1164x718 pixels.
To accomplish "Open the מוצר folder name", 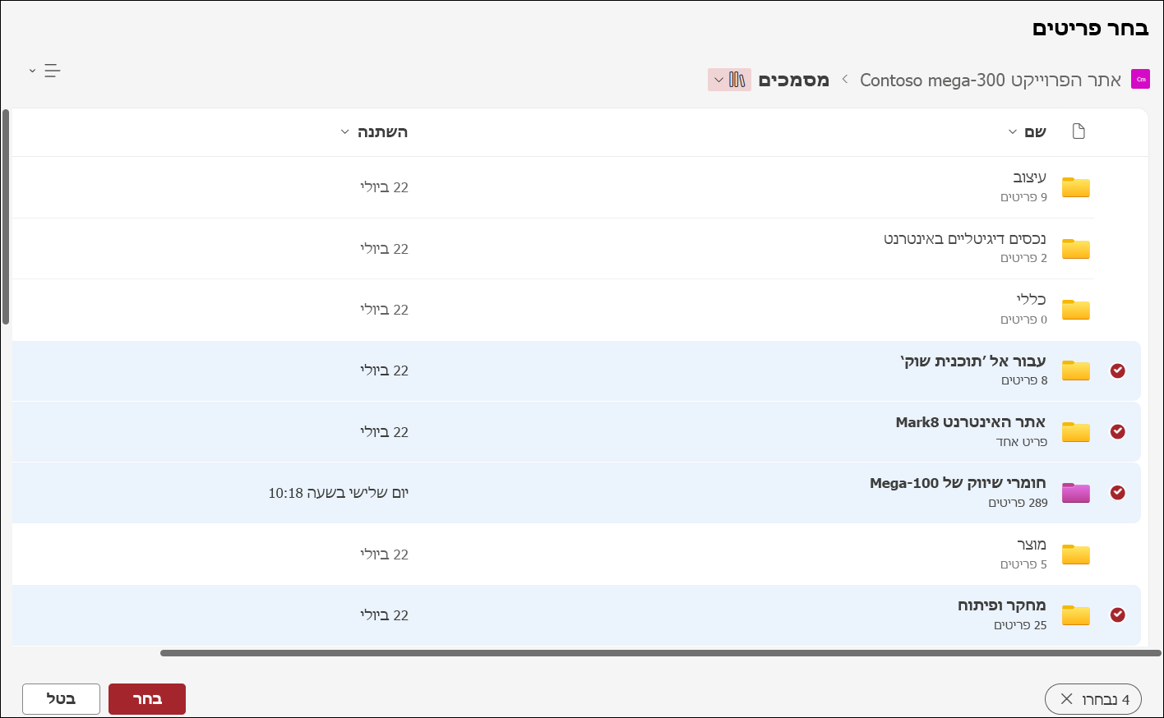I will click(1032, 545).
